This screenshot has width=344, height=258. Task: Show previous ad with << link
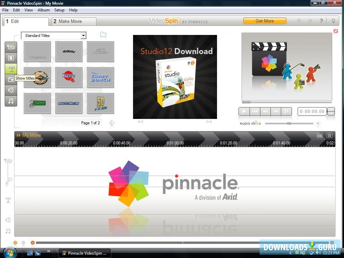140,122
